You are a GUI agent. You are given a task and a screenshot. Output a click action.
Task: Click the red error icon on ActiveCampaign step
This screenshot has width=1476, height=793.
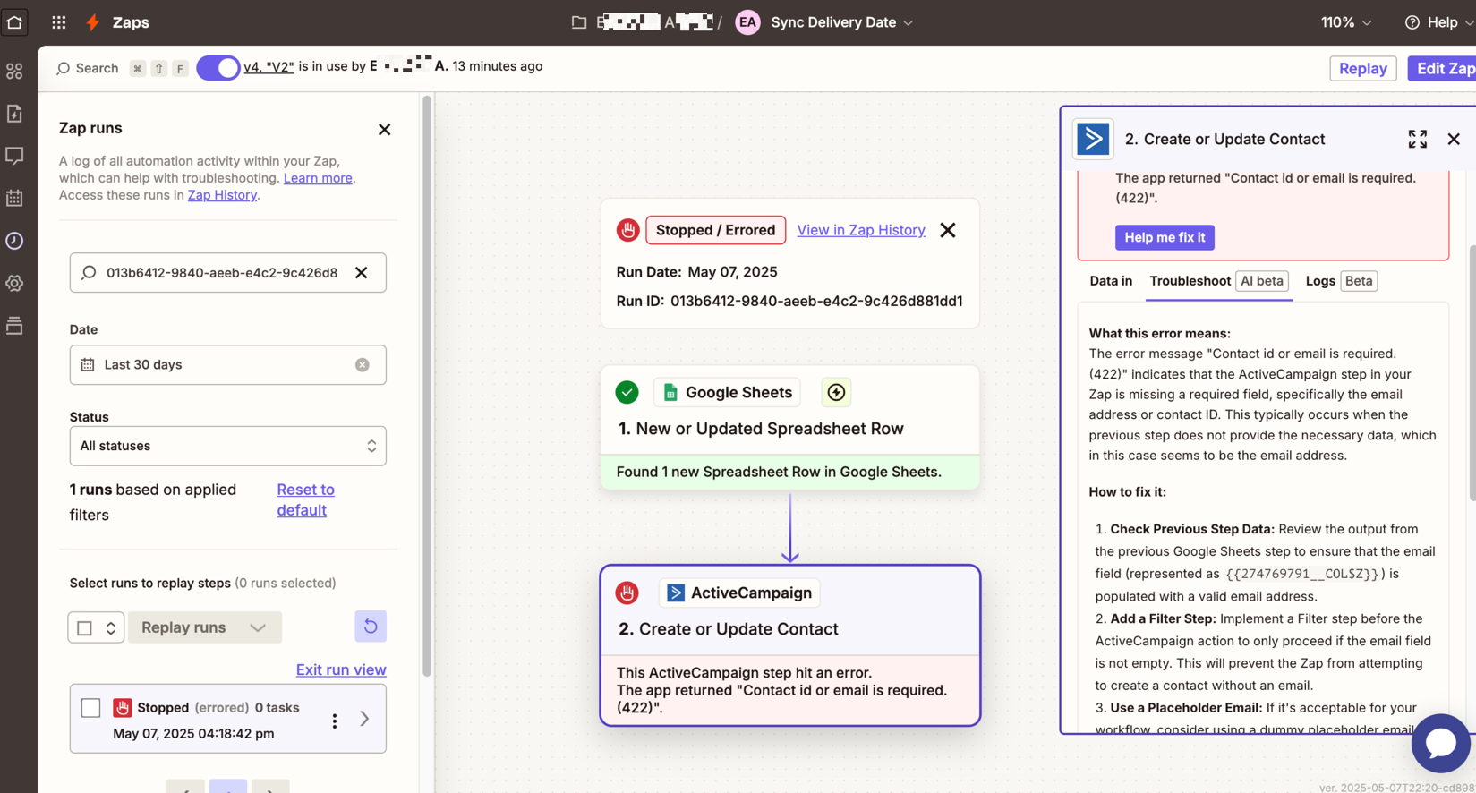627,593
